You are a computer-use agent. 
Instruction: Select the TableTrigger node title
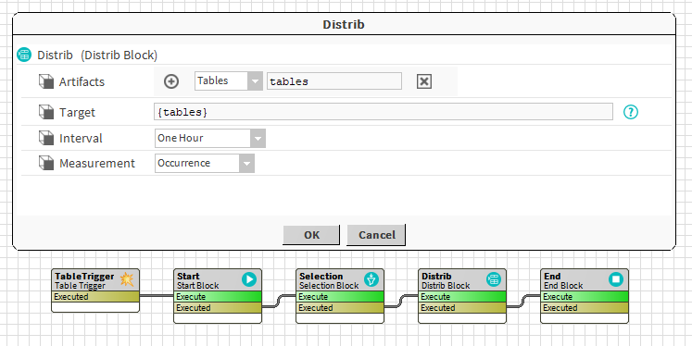pyautogui.click(x=84, y=277)
